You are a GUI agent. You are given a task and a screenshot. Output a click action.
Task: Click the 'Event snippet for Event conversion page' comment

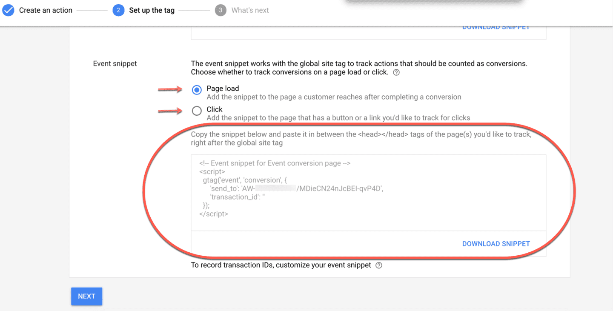pos(275,163)
